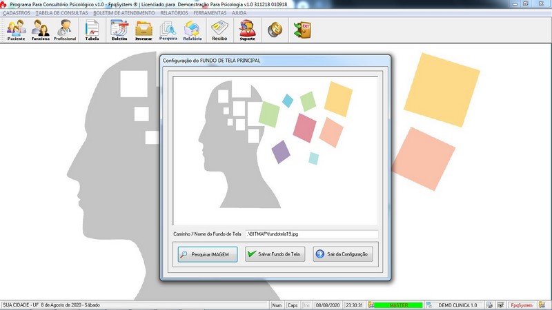The width and height of the screenshot is (552, 310).
Task: Open the Profissional toolbar icon
Action: [65, 30]
